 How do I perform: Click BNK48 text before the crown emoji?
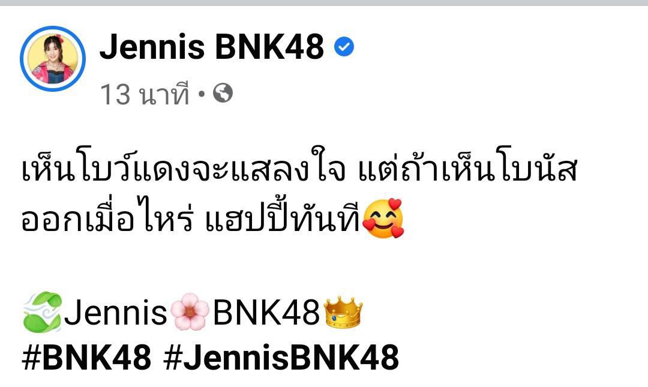266,313
